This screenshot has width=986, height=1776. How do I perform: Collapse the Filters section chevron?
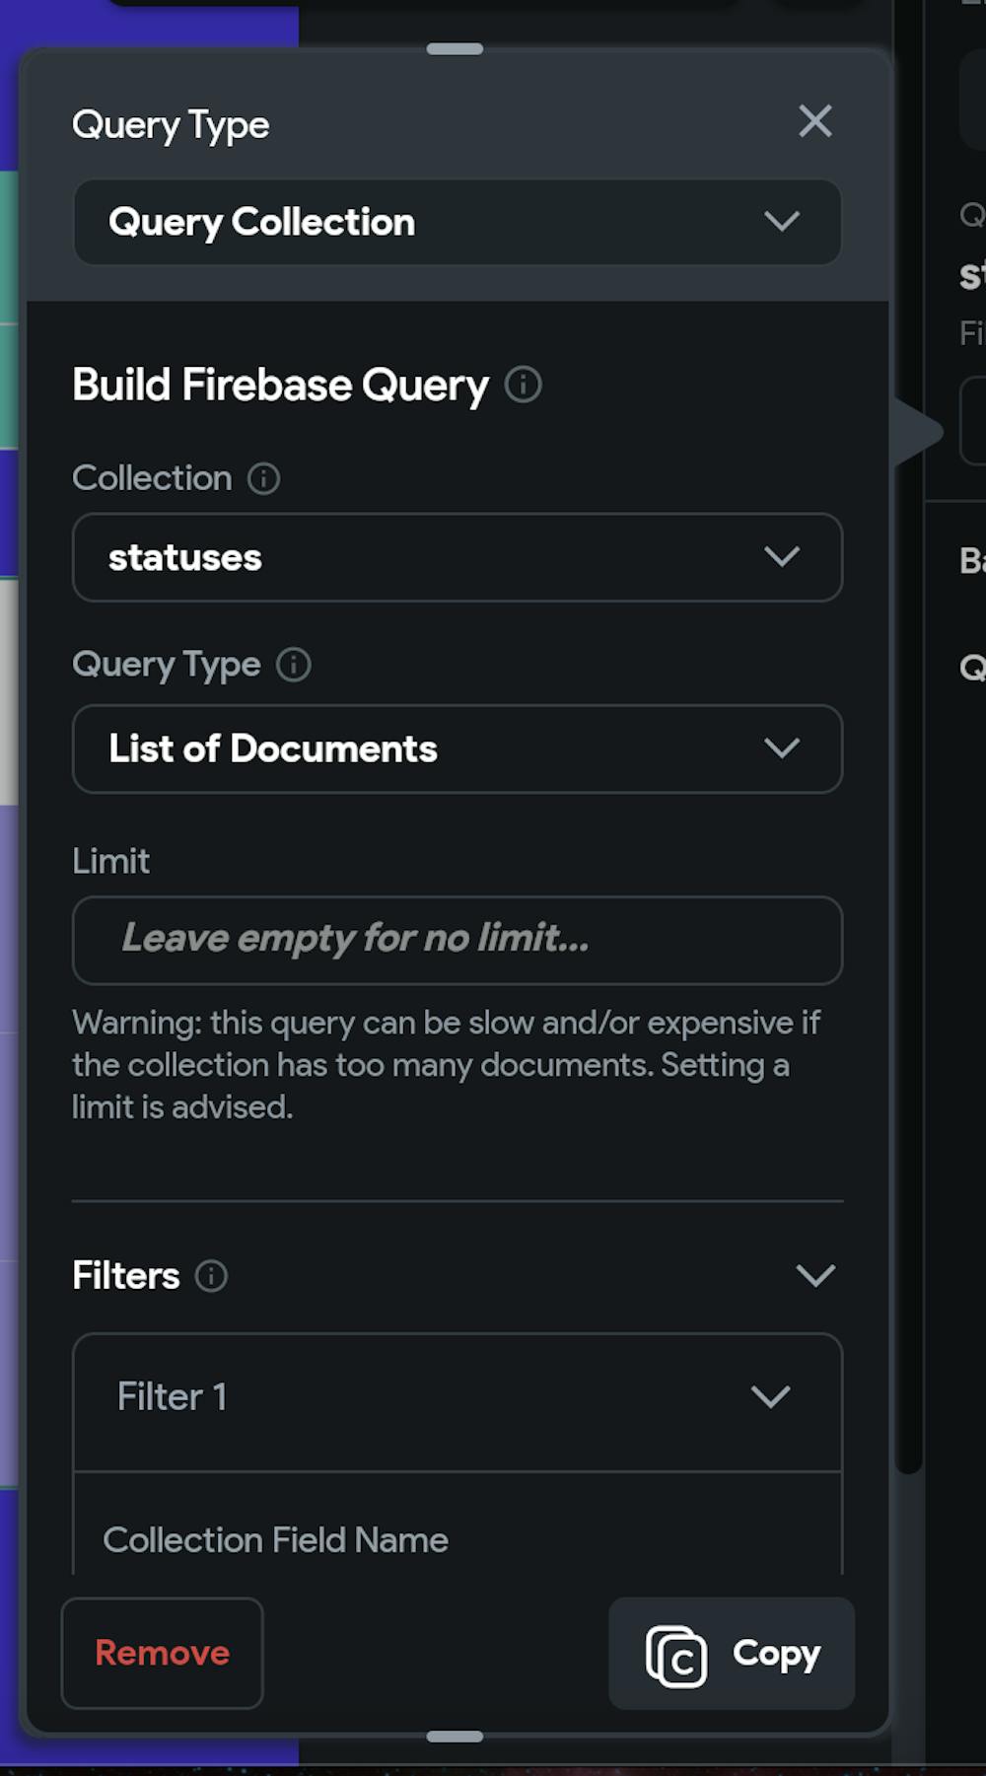[x=815, y=1276]
